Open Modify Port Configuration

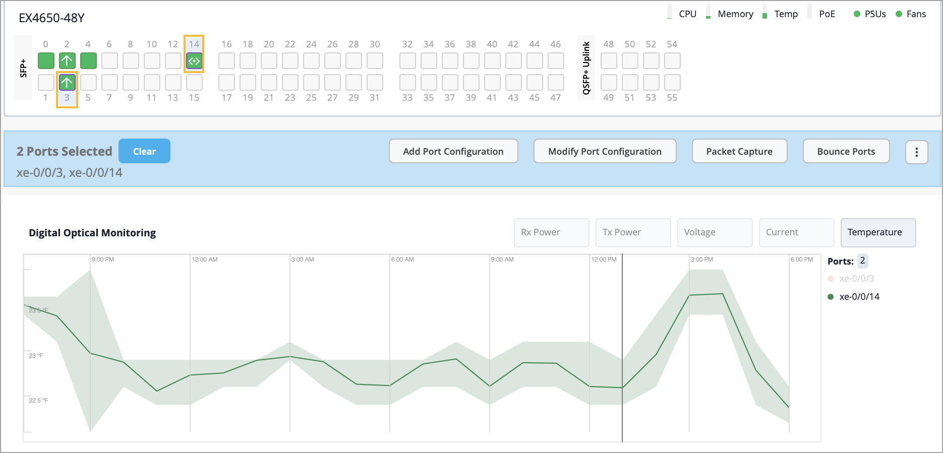[x=605, y=151]
